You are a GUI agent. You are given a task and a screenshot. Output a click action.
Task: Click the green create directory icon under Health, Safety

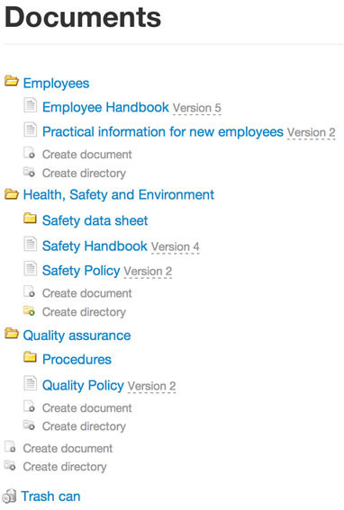[x=29, y=310]
